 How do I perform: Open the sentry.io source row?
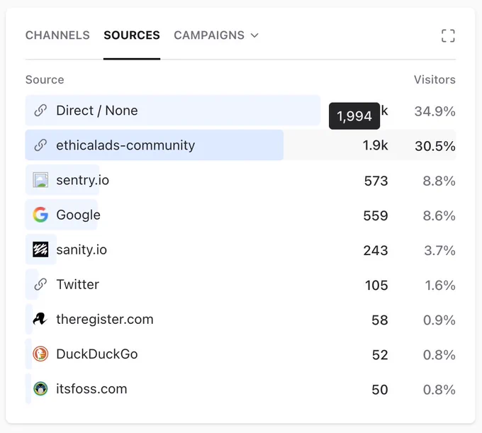click(240, 180)
